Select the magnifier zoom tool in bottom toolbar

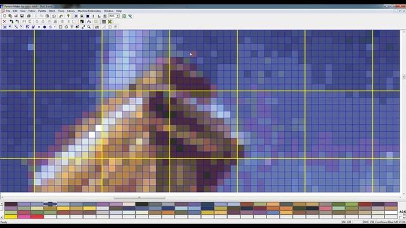(89, 27)
